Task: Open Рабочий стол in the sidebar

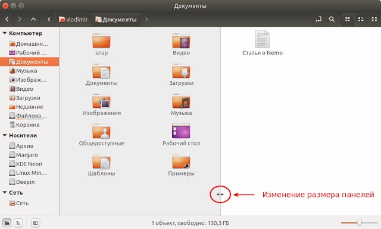Action: pyautogui.click(x=29, y=53)
